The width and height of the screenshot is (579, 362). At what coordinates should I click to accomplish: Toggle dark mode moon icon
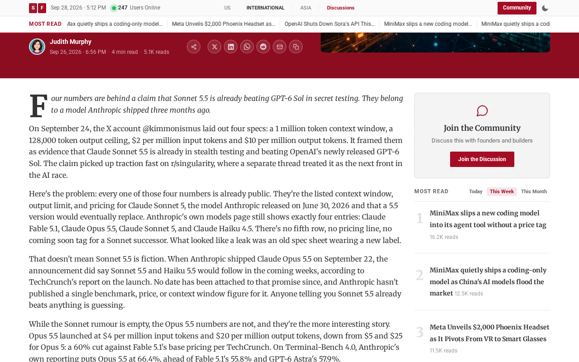point(545,8)
